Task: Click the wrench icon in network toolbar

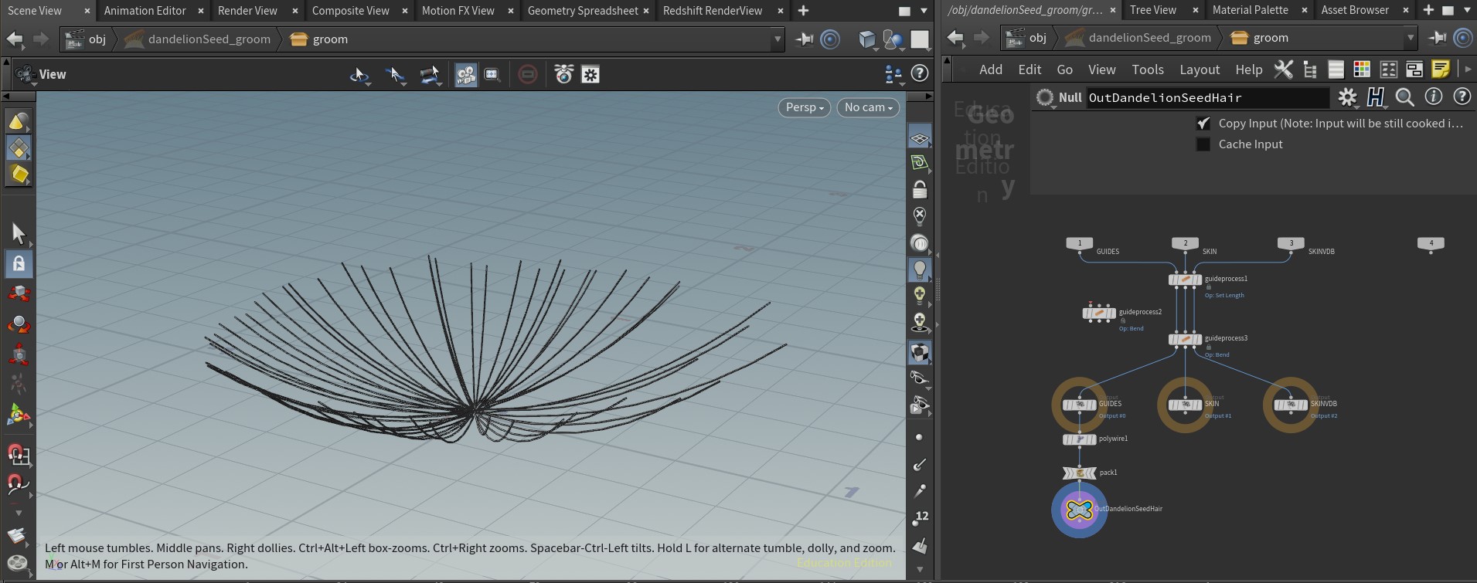Action: [1283, 69]
